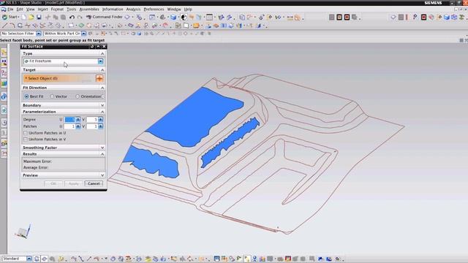Expand the Smoothing Factor section
This screenshot has height=263, width=468.
[102, 148]
